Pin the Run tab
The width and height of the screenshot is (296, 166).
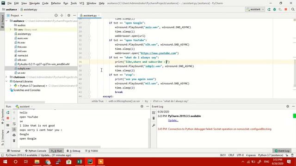(8, 132)
